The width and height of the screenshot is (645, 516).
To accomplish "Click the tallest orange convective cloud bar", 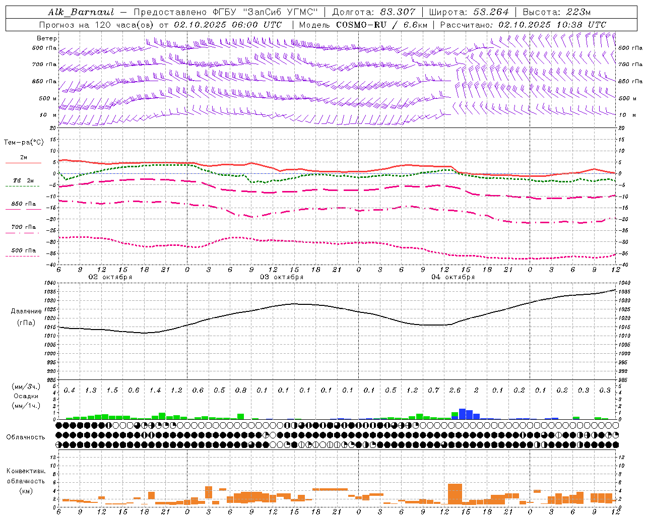I will [455, 494].
